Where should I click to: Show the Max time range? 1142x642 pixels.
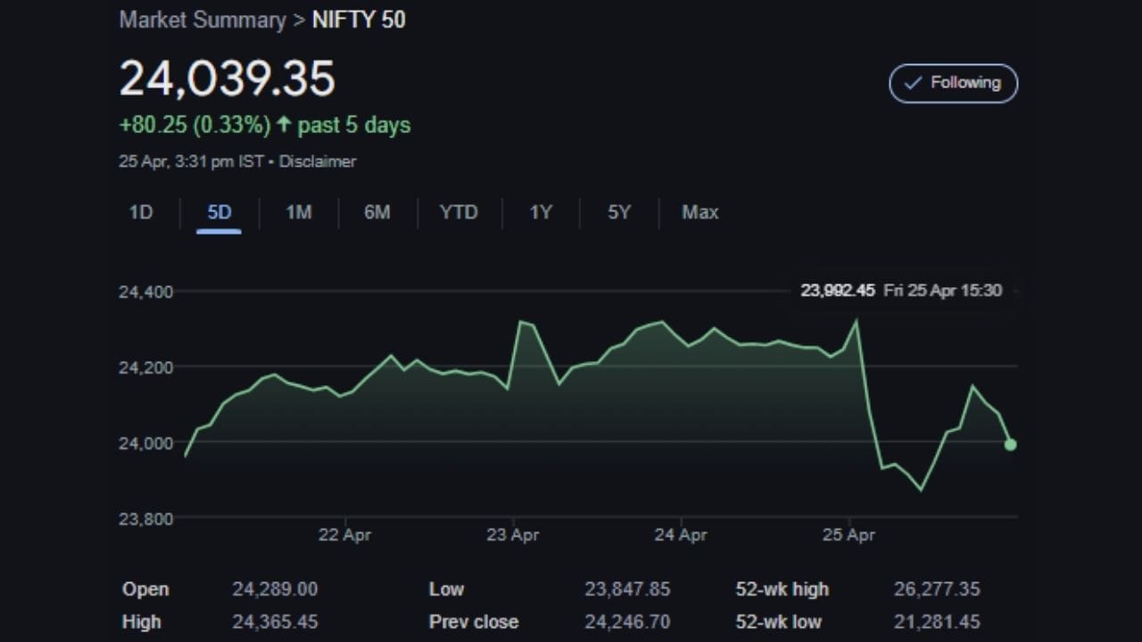(699, 212)
